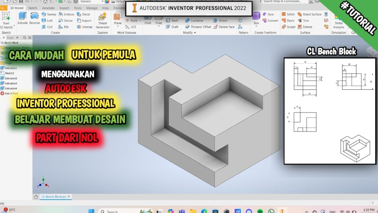
Task: Click the Convert freeform tool
Action: (x=270, y=21)
